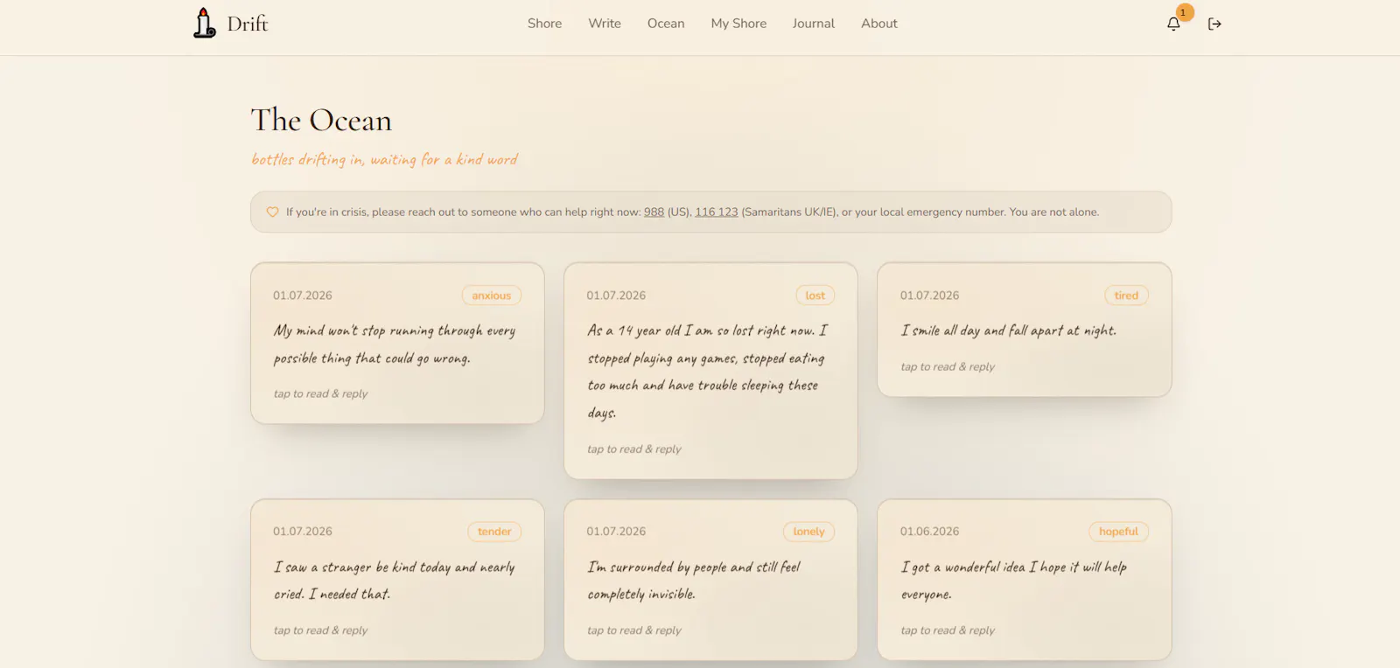Click the 'tired' mood tag
Screen dimensions: 1400x668
click(1126, 296)
